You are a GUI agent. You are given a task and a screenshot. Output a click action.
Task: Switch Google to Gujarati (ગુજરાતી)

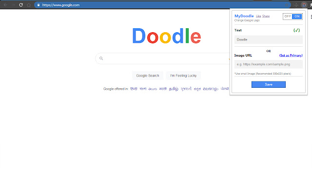click(x=186, y=89)
